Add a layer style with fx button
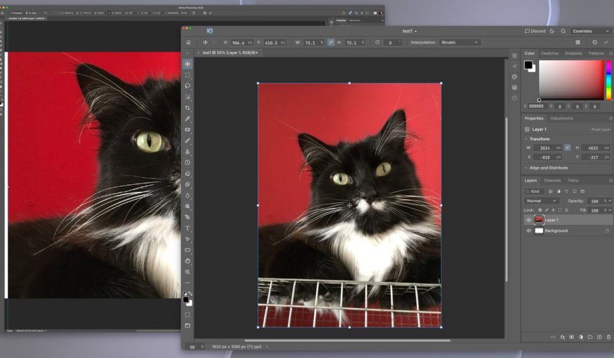This screenshot has height=358, width=614. pyautogui.click(x=563, y=337)
